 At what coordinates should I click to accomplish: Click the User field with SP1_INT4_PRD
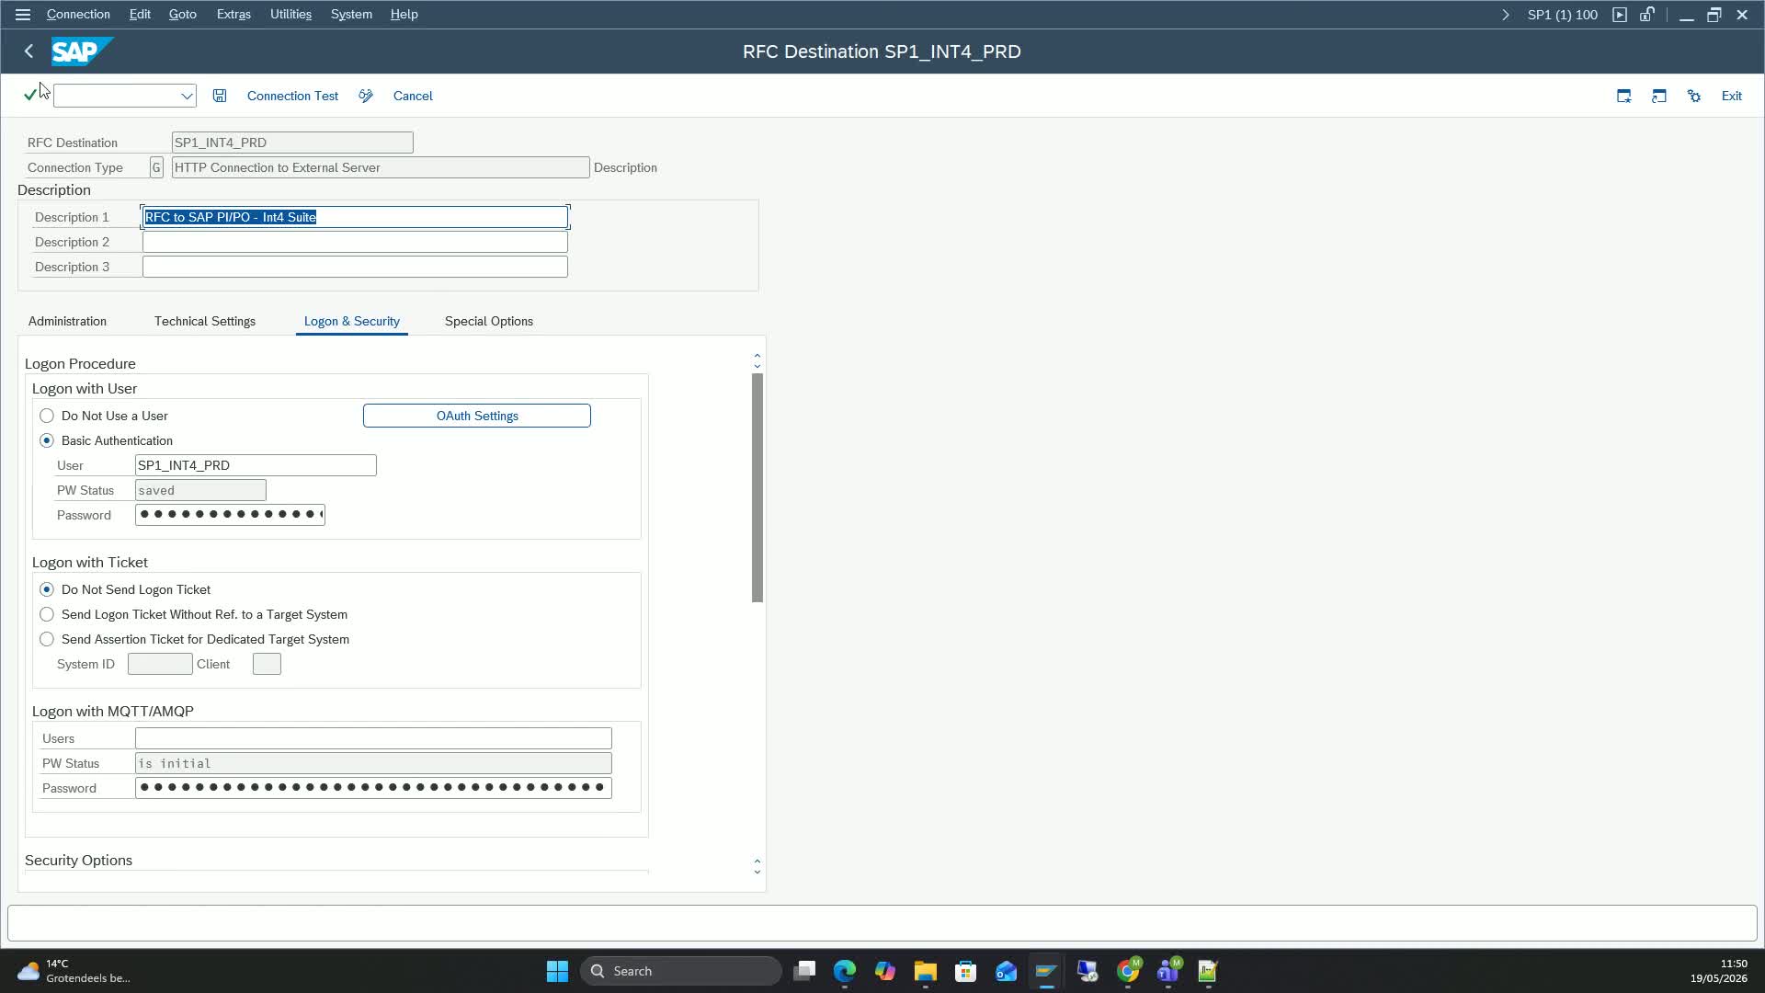[256, 465]
